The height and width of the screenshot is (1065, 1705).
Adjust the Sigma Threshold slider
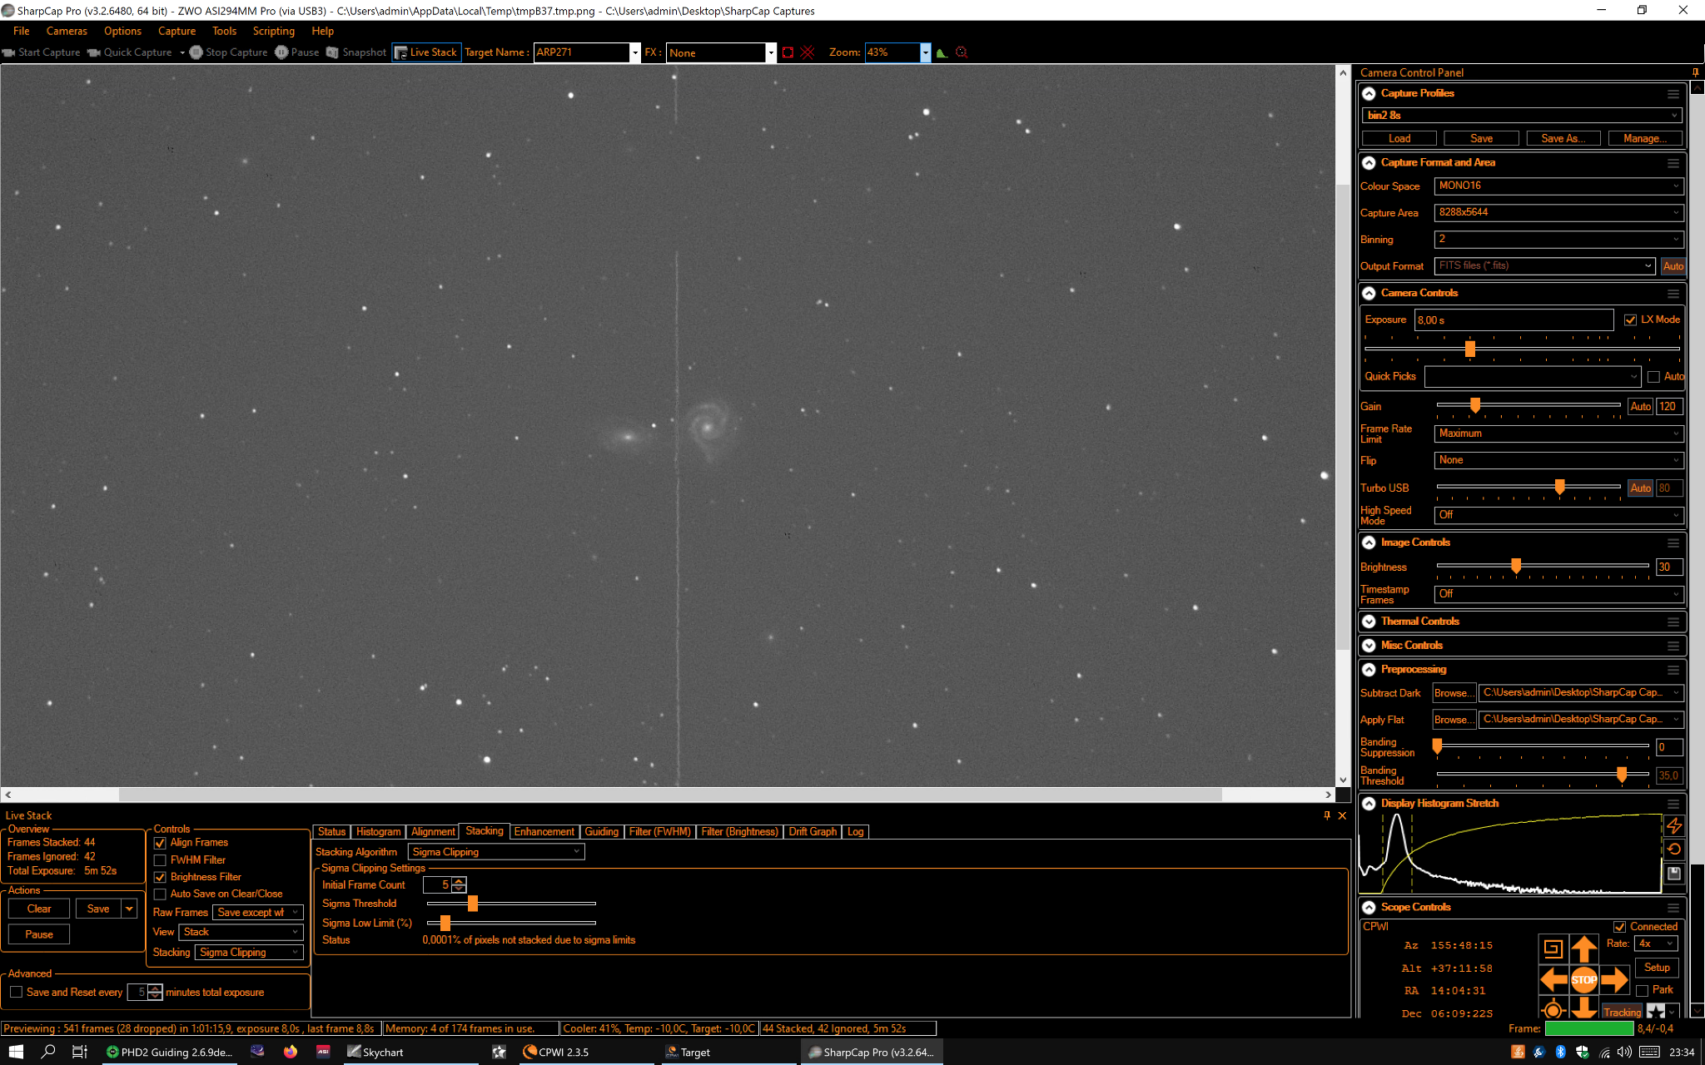click(473, 904)
